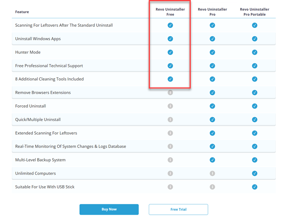
Task: Click Free column info icon for Quick/Multiple Uninstall
Action: pyautogui.click(x=170, y=119)
